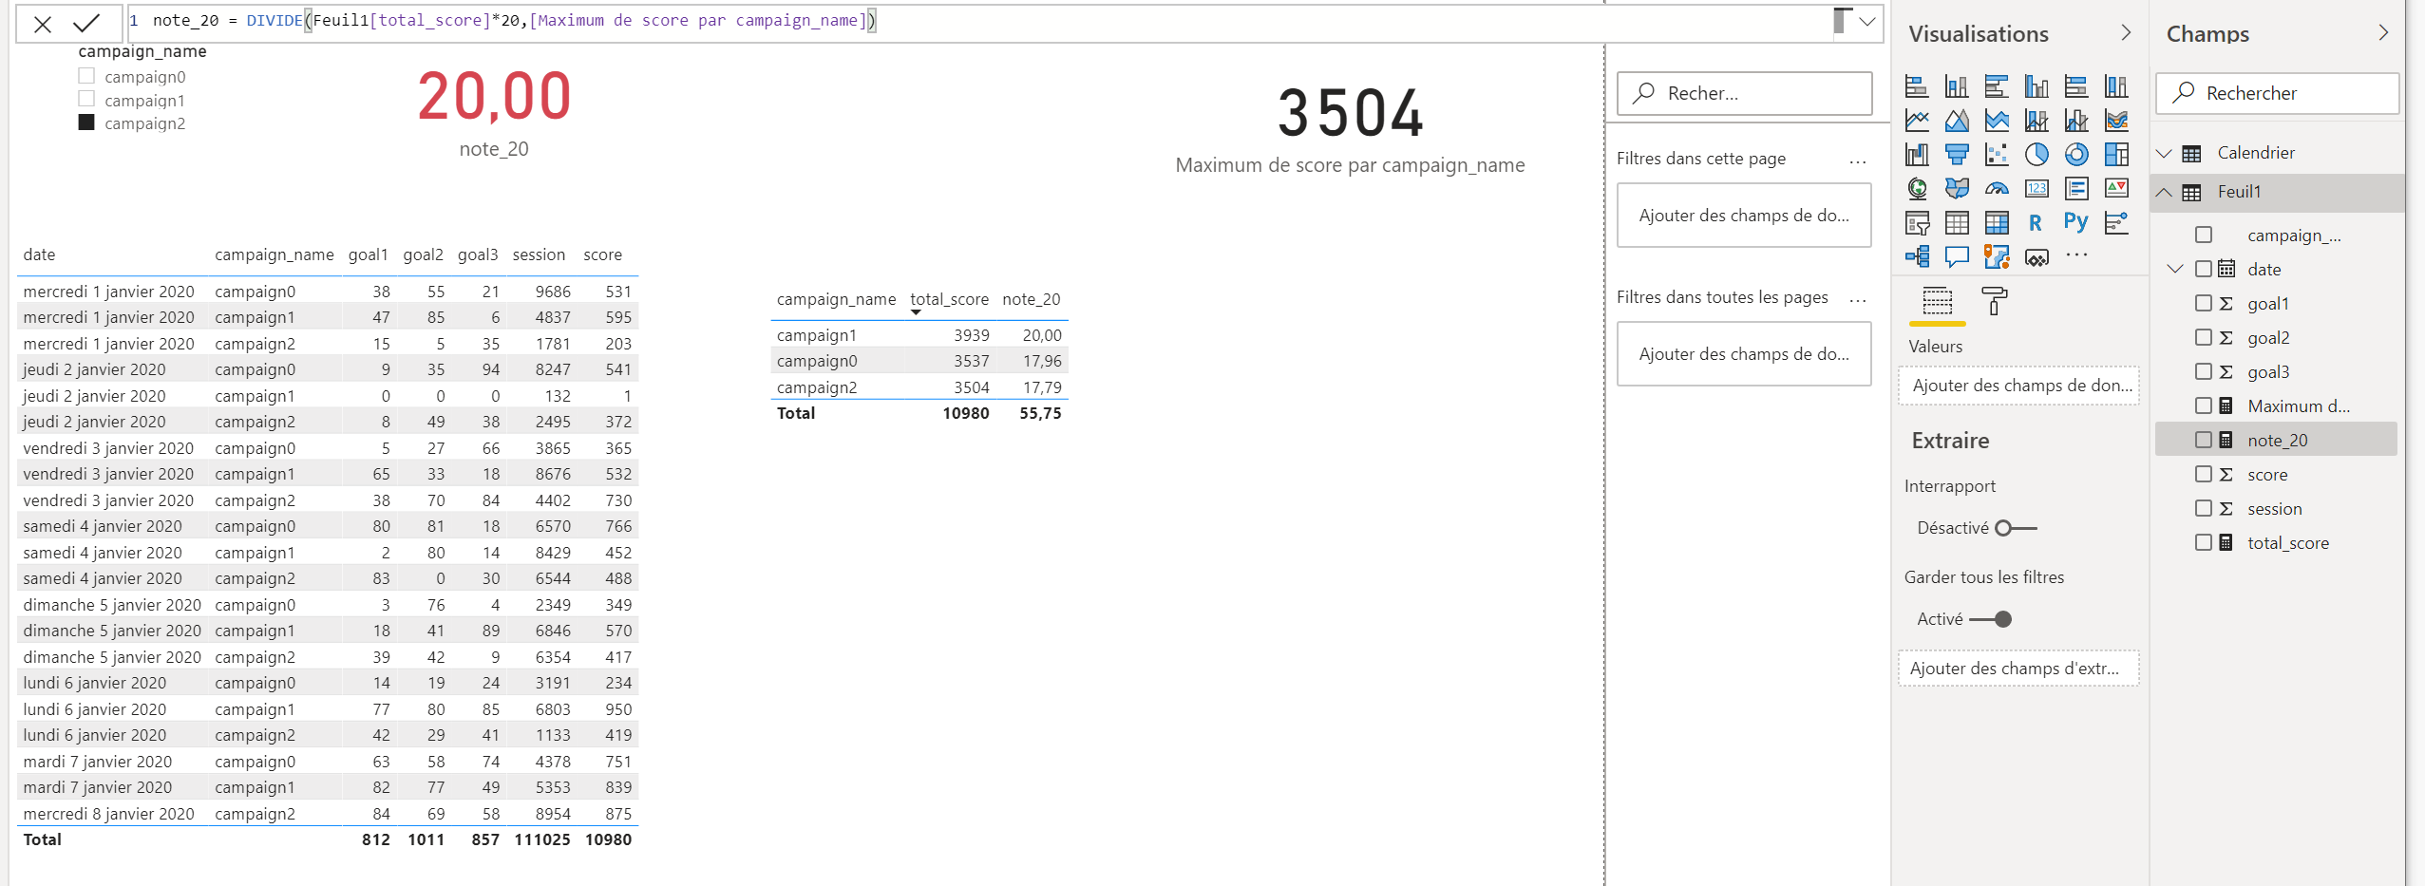The height and width of the screenshot is (886, 2425).
Task: Switch to the Fields tab
Action: 1938,302
